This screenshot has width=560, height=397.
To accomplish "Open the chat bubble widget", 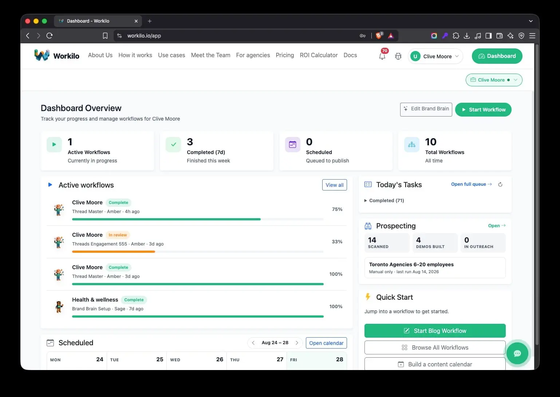I will point(517,353).
